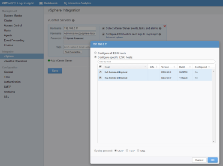Open Dashboards via its top bar icon

click(41, 3)
